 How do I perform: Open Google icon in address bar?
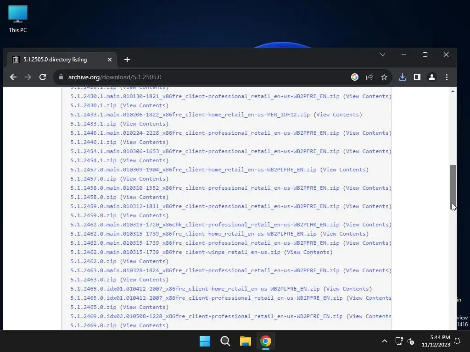[355, 77]
